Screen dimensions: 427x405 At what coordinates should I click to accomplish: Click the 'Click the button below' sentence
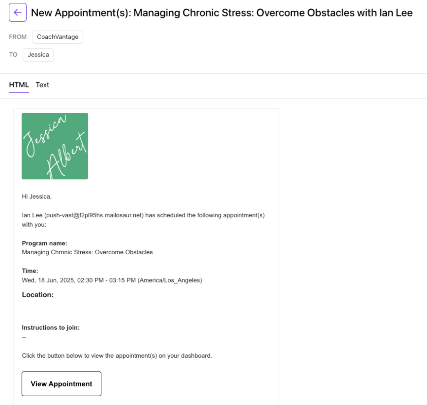[117, 356]
